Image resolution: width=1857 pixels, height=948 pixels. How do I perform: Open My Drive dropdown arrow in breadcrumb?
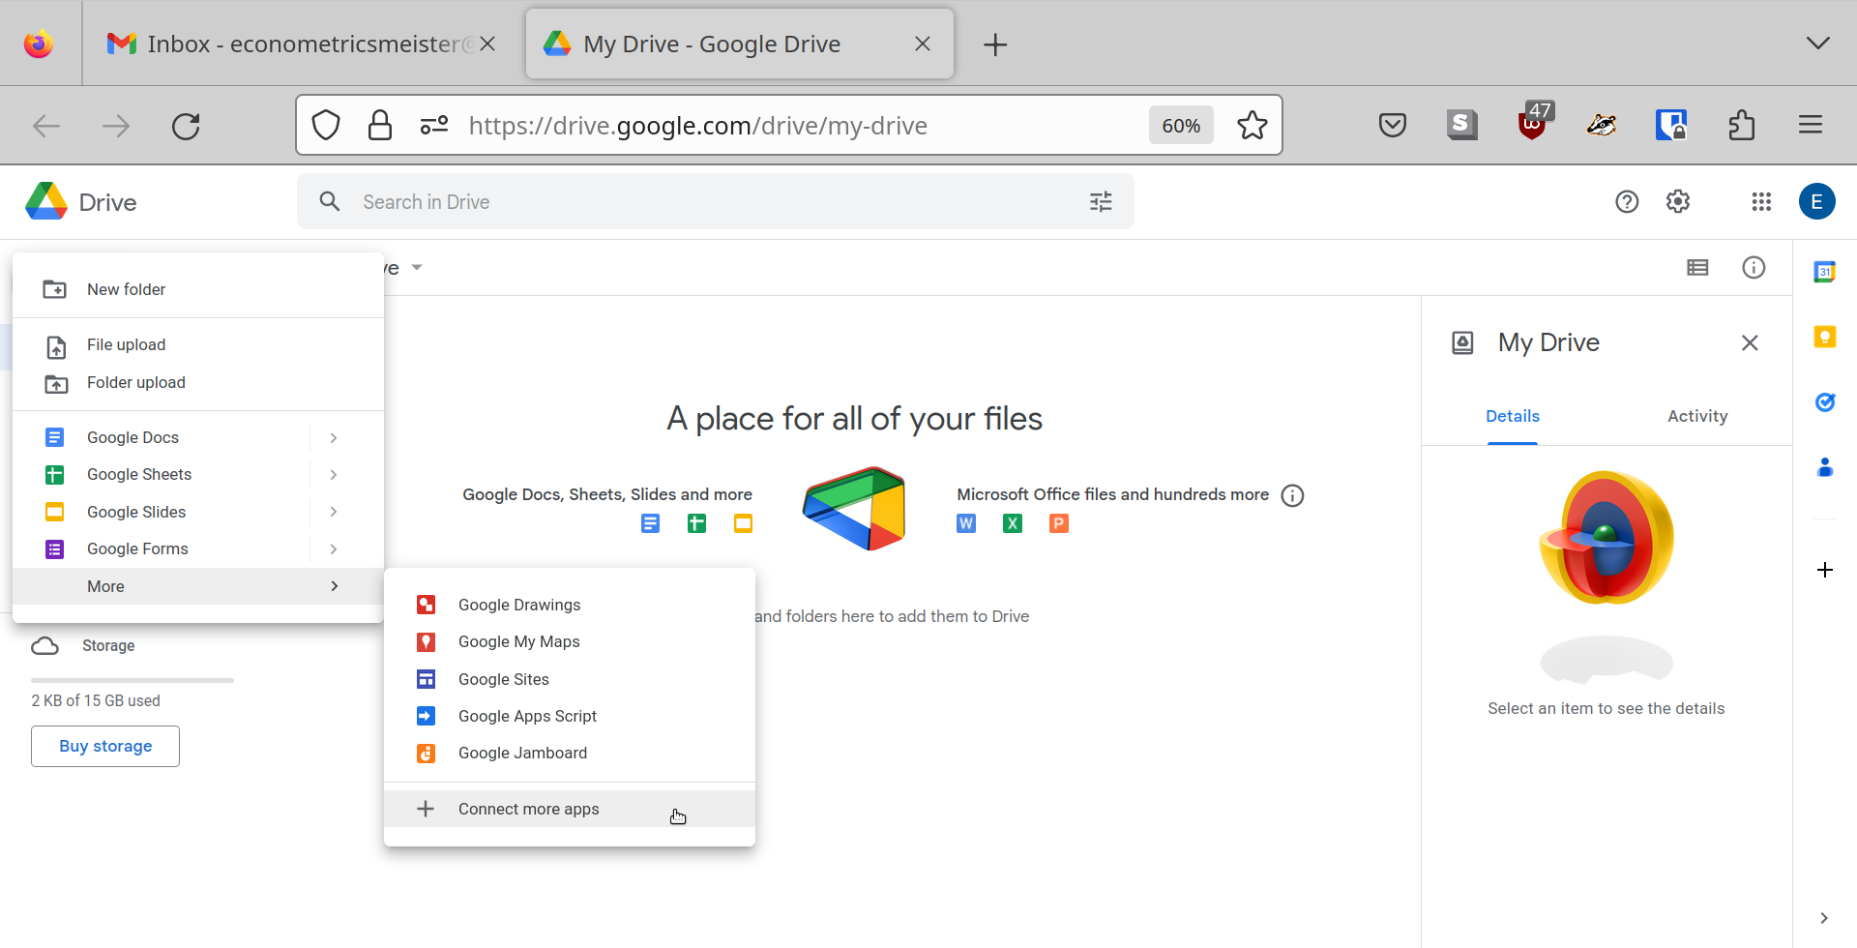point(417,267)
